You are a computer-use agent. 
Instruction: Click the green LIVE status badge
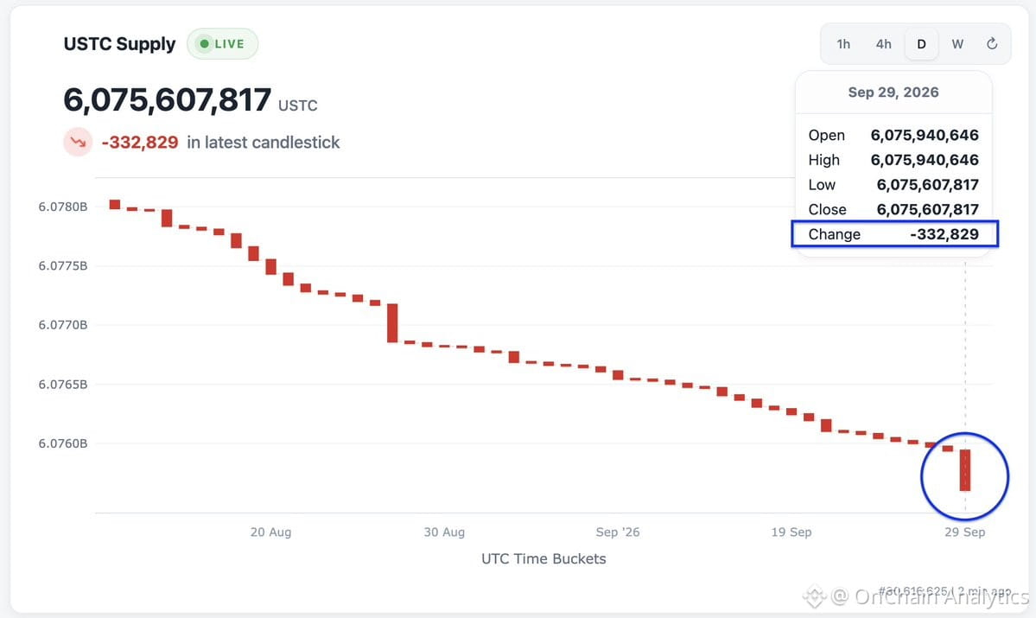click(223, 43)
